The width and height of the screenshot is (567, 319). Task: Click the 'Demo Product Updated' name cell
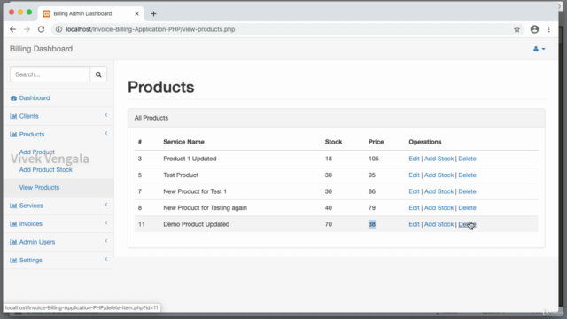tap(197, 224)
